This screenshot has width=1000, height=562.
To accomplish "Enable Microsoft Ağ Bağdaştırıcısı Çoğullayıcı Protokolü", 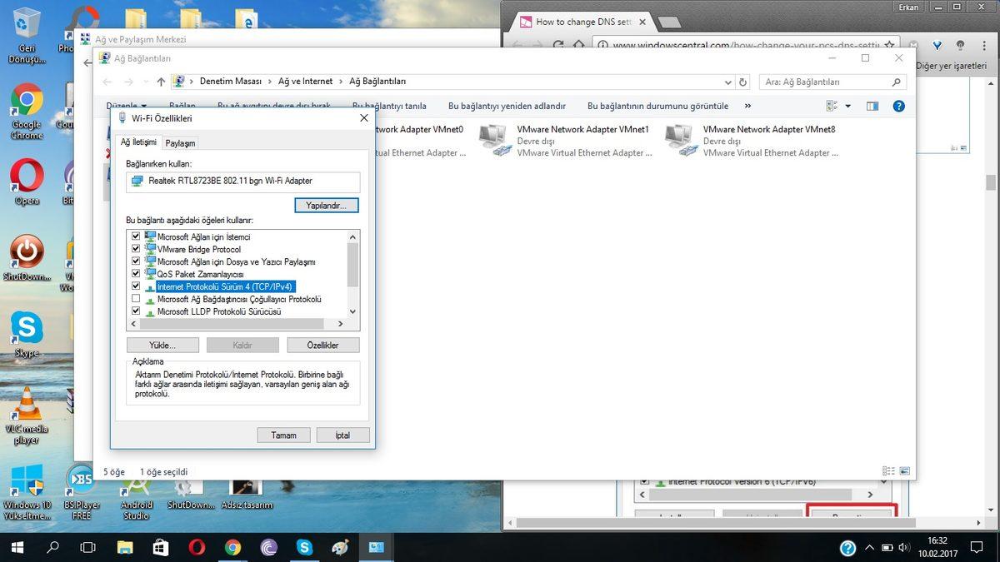I will click(135, 299).
